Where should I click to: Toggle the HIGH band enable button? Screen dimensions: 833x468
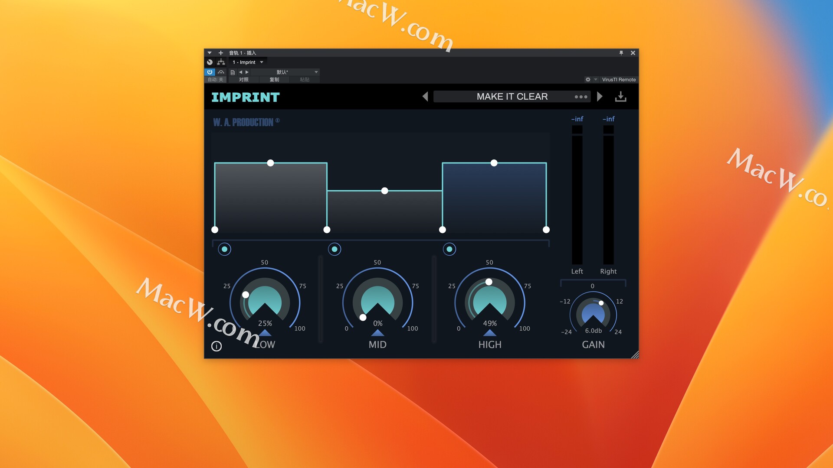tap(449, 249)
